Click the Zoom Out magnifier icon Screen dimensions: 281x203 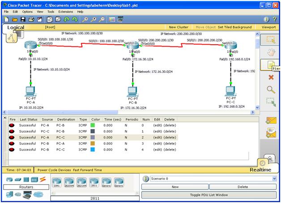click(x=102, y=19)
